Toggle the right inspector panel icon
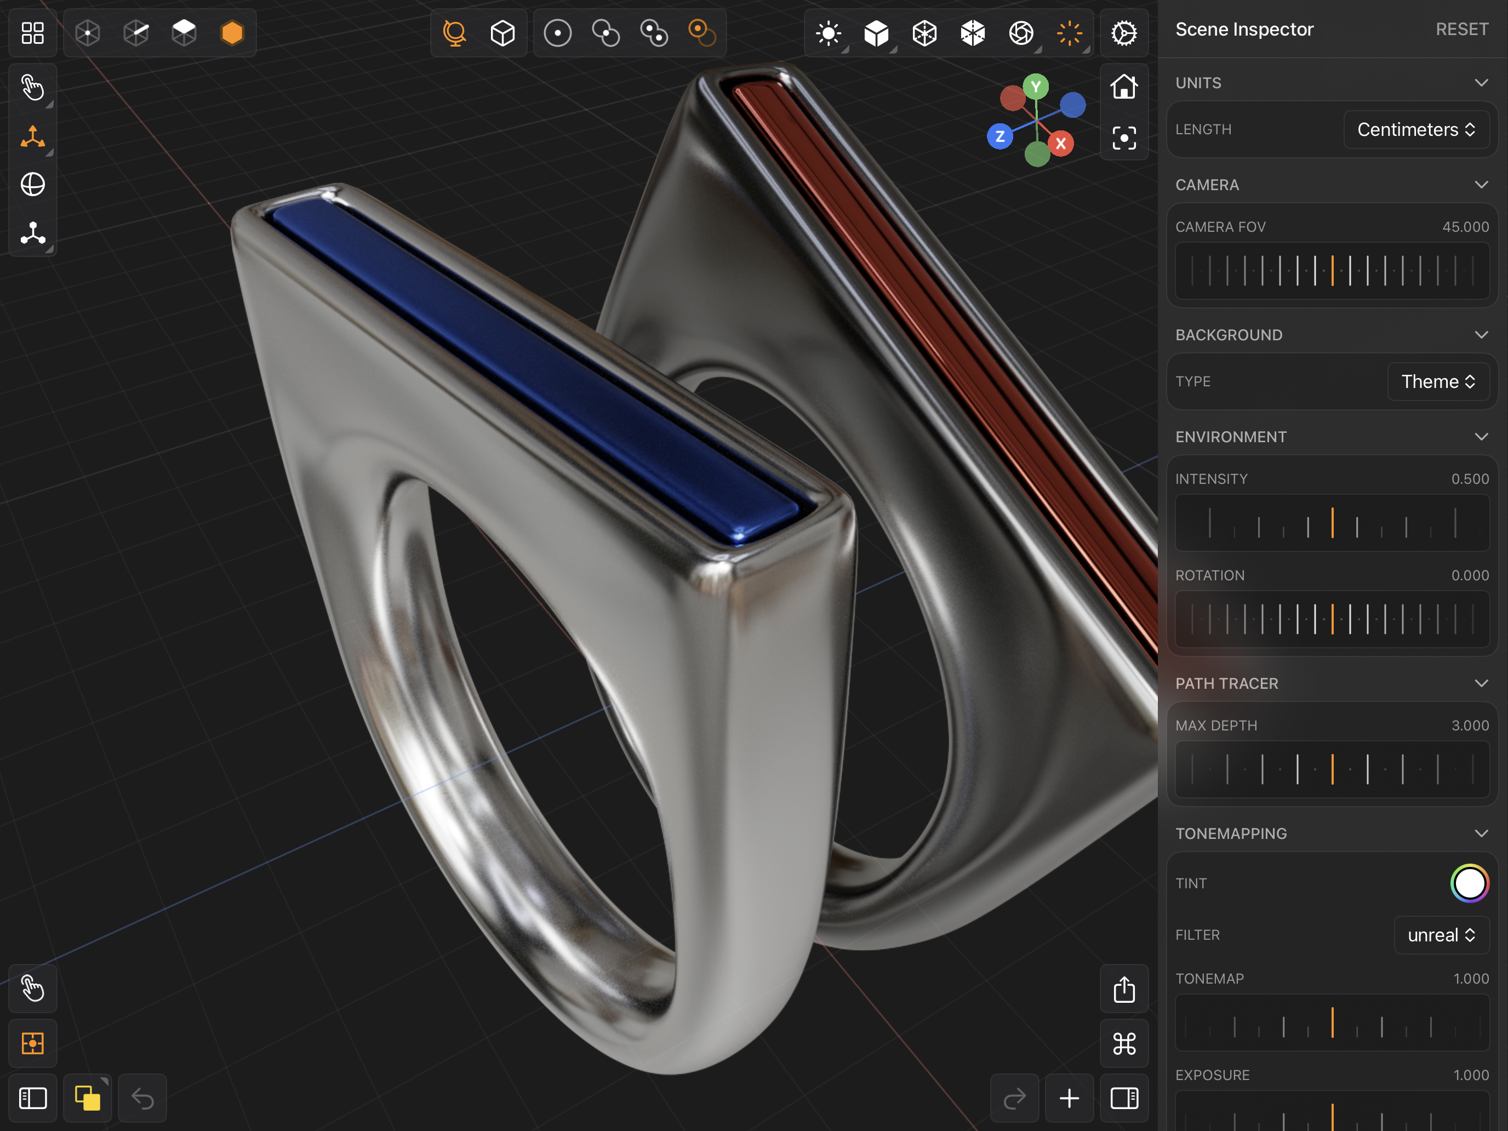 [1124, 1098]
